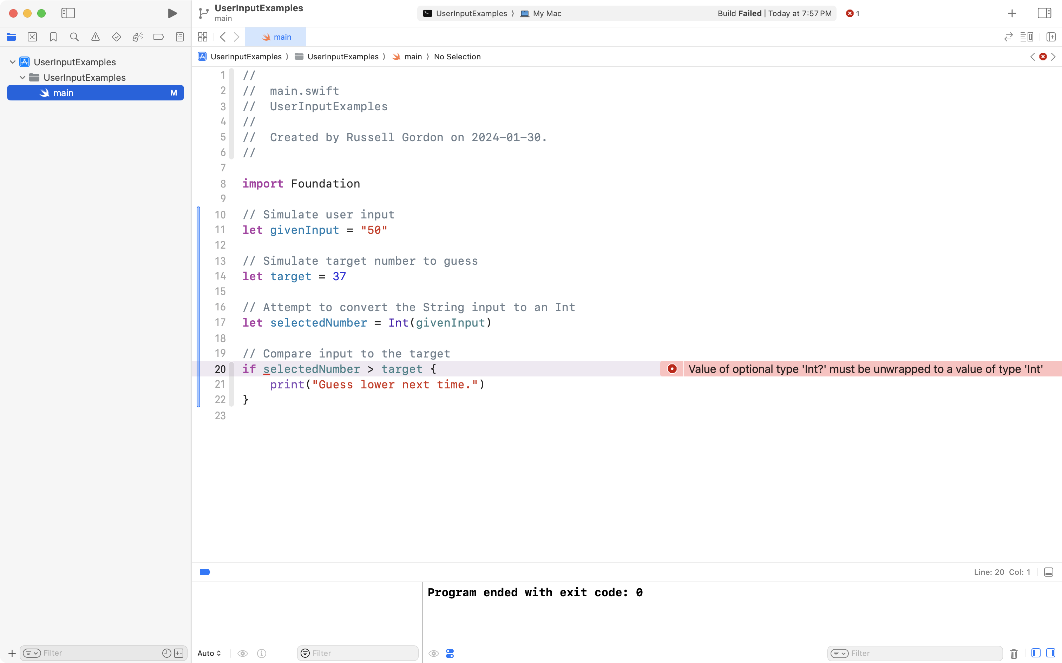Screen dimensions: 1062x663
Task: Collapse the UserInputExamples project in navigator
Action: (12, 61)
